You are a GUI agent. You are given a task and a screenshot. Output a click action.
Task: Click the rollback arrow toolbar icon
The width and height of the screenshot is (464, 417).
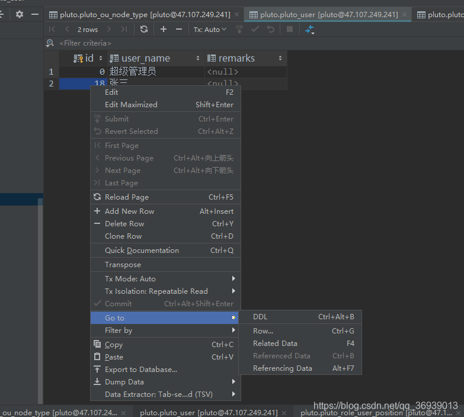(x=270, y=29)
